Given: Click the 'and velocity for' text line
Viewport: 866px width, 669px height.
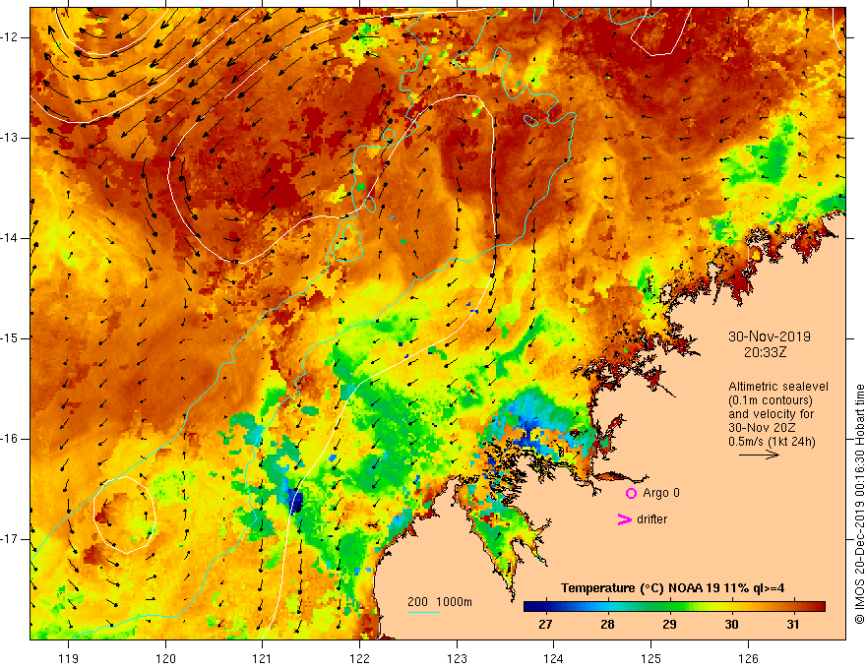Looking at the screenshot, I should (x=771, y=414).
